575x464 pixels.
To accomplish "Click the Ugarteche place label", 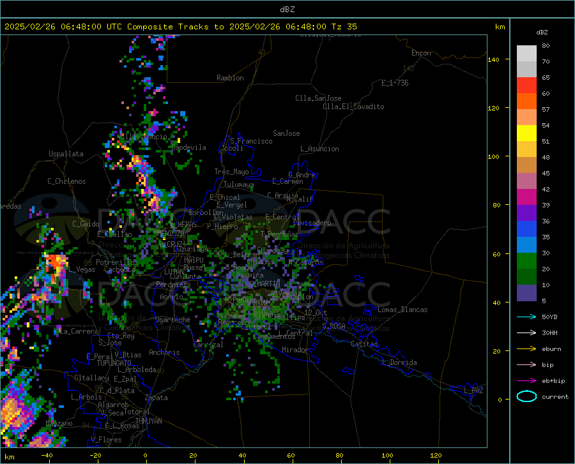I will click(x=172, y=320).
